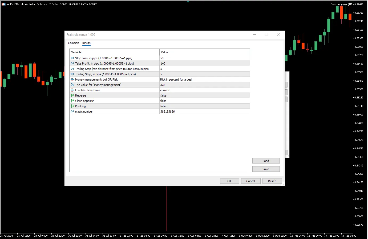The width and height of the screenshot is (368, 239).
Task: Close the Fraktrak xonax dialog window
Action: 279,34
